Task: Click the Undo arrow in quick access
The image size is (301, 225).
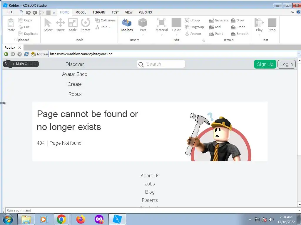Action: [28, 13]
